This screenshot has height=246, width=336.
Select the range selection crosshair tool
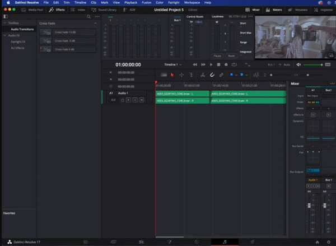[181, 75]
